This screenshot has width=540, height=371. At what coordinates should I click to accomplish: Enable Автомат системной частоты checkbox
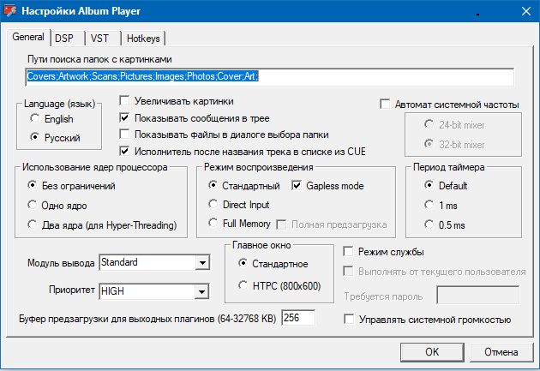(x=386, y=105)
